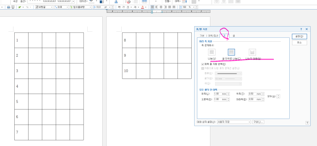The width and height of the screenshot is (317, 146).
Task: Open print preview from the toolbar
Action: coord(13,7)
